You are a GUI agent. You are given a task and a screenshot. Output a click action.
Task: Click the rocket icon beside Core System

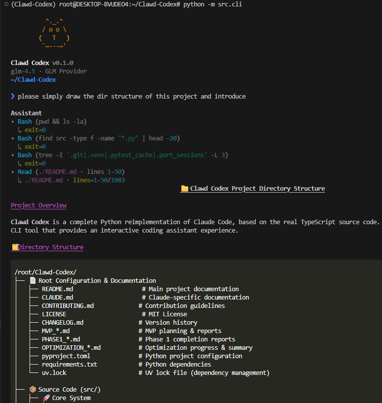[x=46, y=398]
